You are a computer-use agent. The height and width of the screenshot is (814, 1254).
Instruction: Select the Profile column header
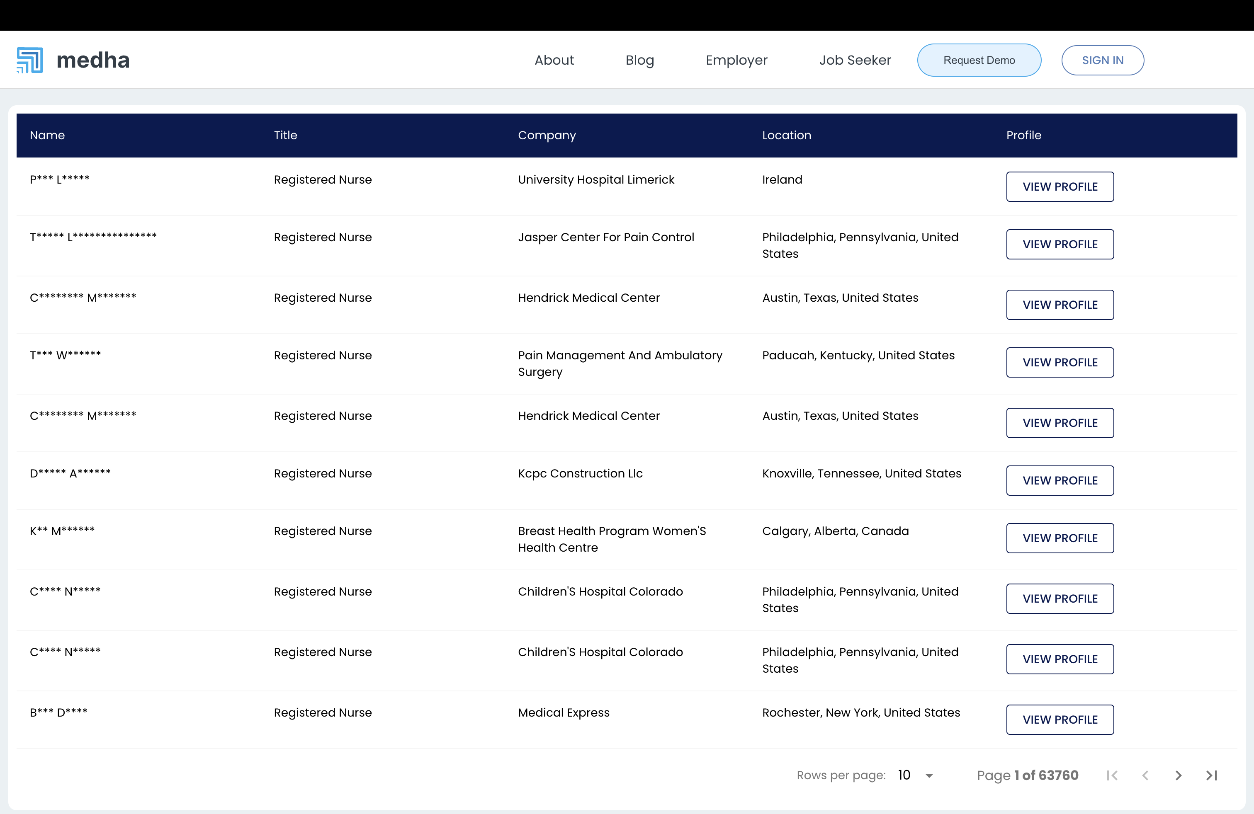1024,135
